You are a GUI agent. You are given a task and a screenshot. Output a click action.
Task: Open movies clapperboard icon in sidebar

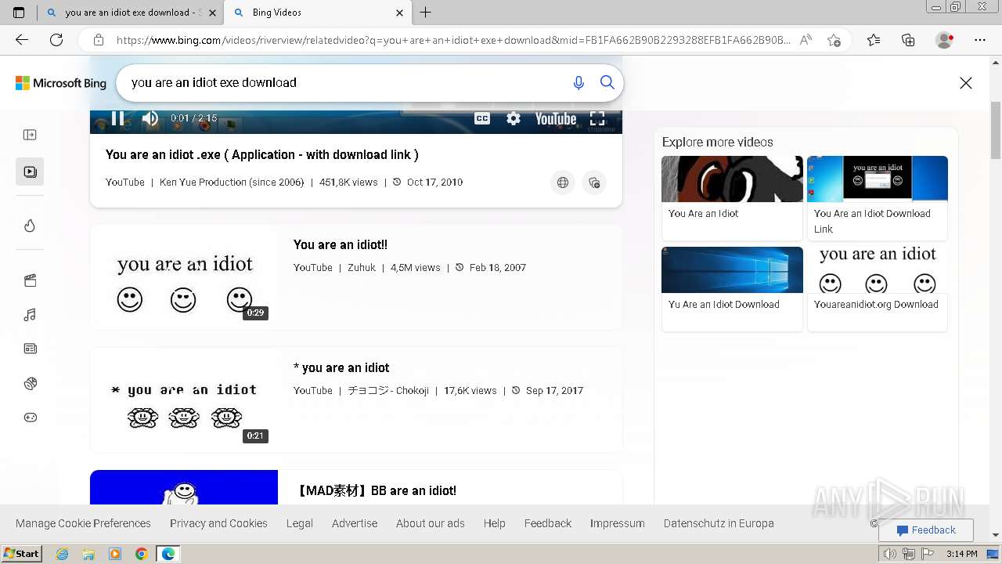point(30,280)
